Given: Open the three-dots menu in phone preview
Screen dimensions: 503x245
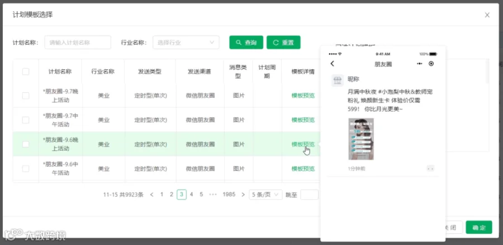Looking at the screenshot, I should pos(420,64).
